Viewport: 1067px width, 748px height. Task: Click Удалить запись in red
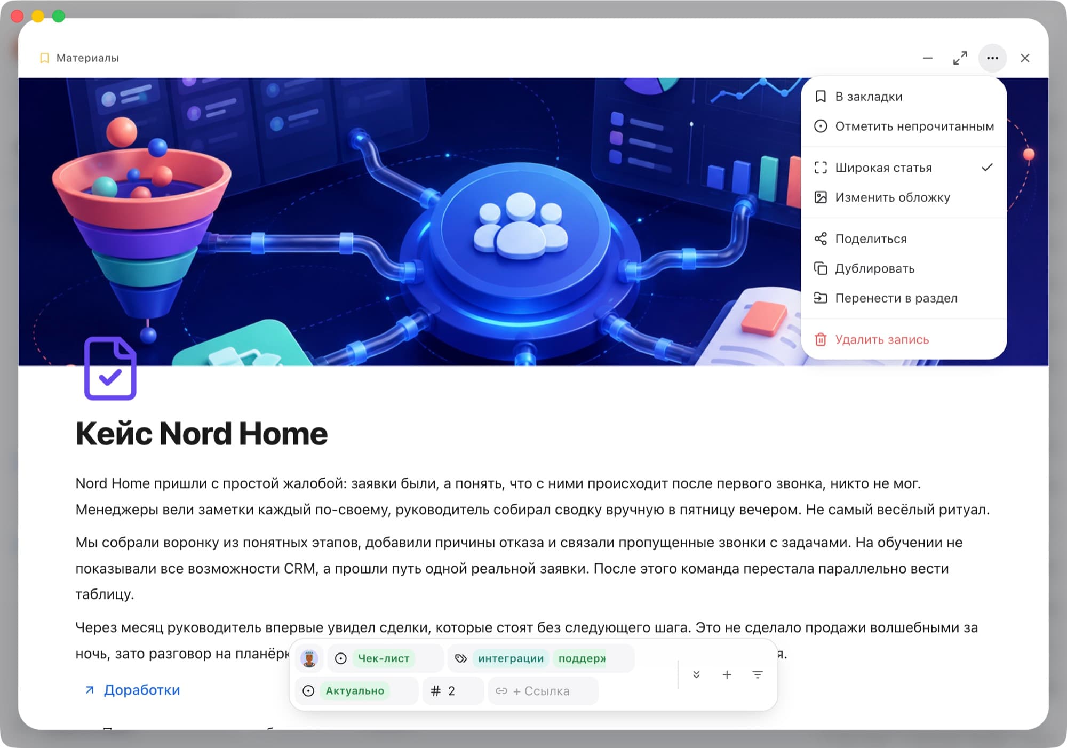pos(904,339)
